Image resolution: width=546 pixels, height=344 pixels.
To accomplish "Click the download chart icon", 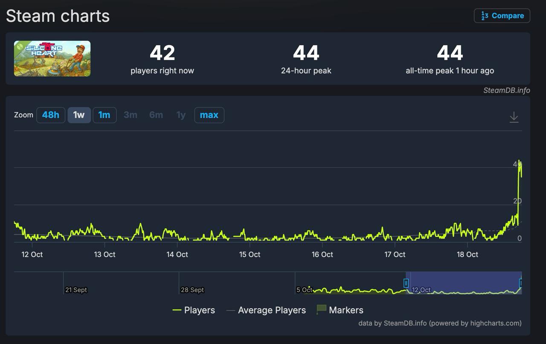I will pos(514,117).
